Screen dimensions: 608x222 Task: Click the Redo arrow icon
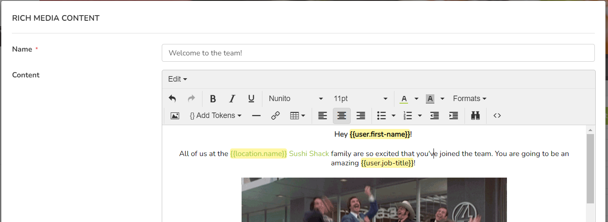[x=191, y=99]
